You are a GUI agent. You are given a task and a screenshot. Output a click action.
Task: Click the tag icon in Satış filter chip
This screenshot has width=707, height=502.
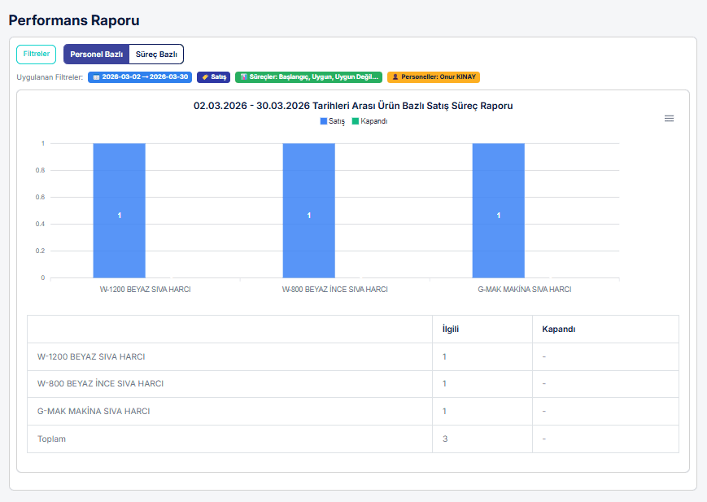[205, 77]
